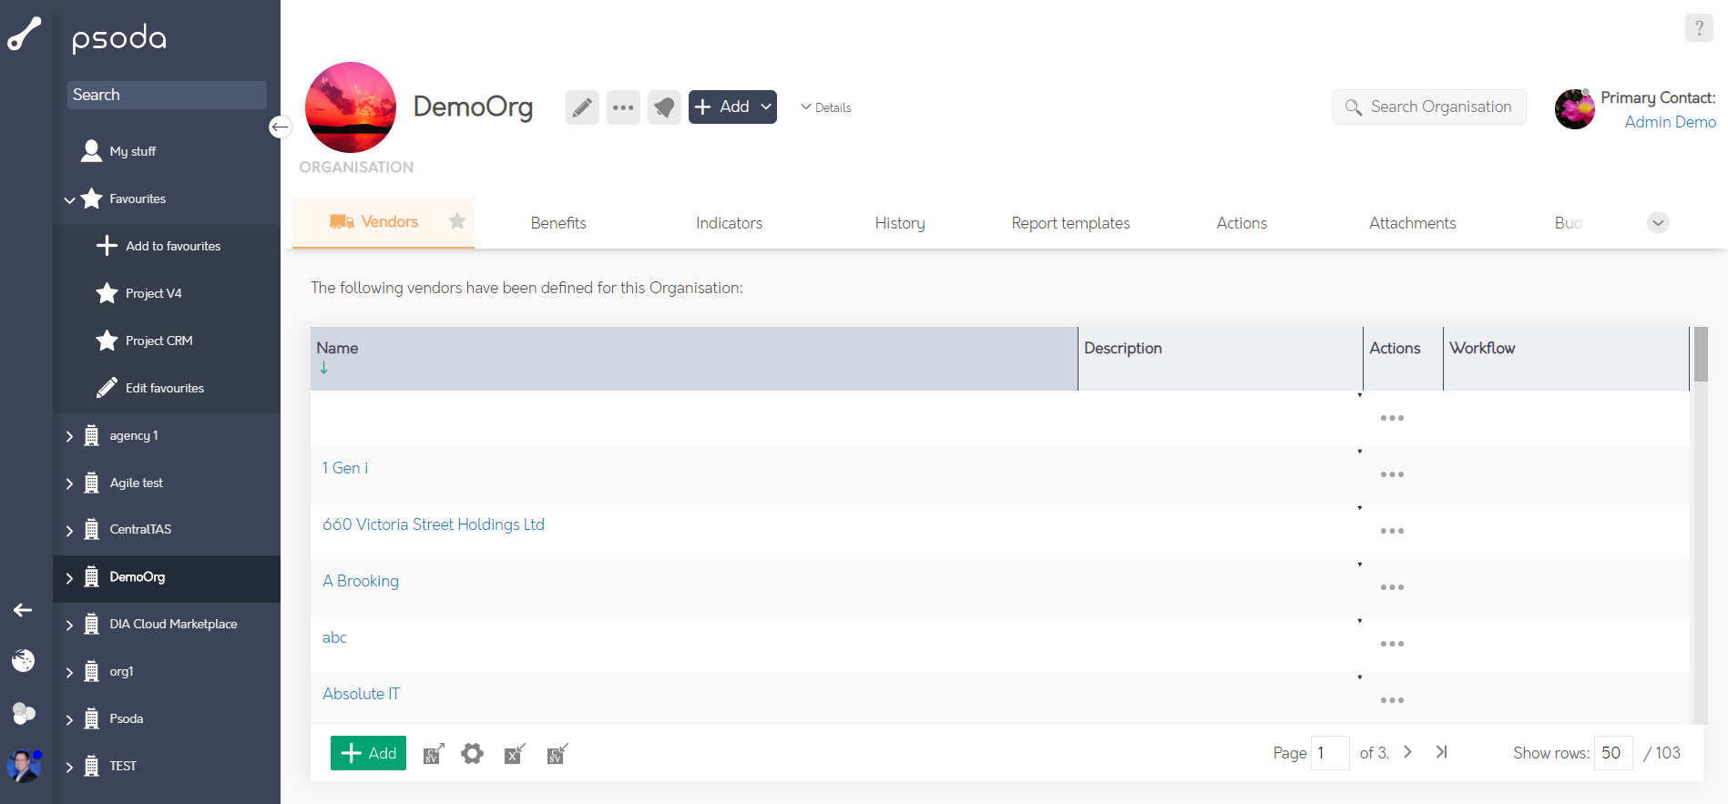Toggle favourite star on the Vendors tab
The height and width of the screenshot is (804, 1728).
(x=457, y=221)
